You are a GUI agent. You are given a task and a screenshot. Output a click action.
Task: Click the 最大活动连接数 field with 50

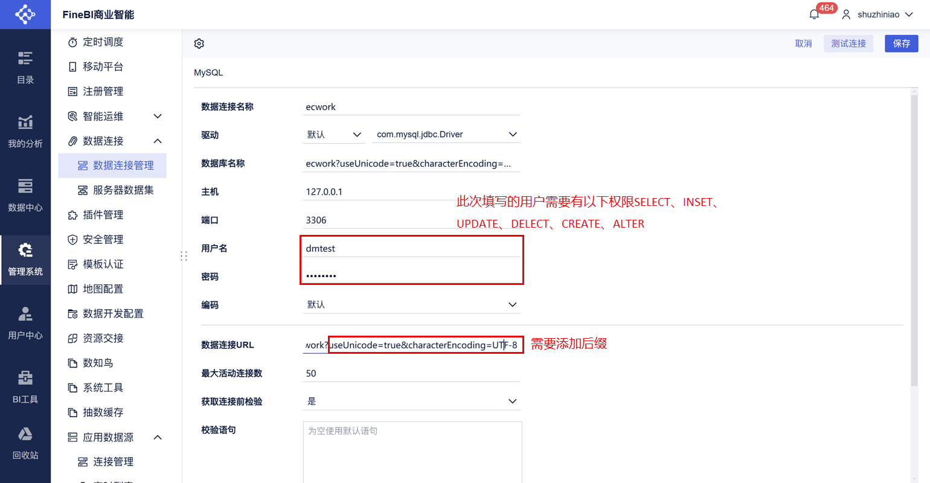[x=412, y=374]
